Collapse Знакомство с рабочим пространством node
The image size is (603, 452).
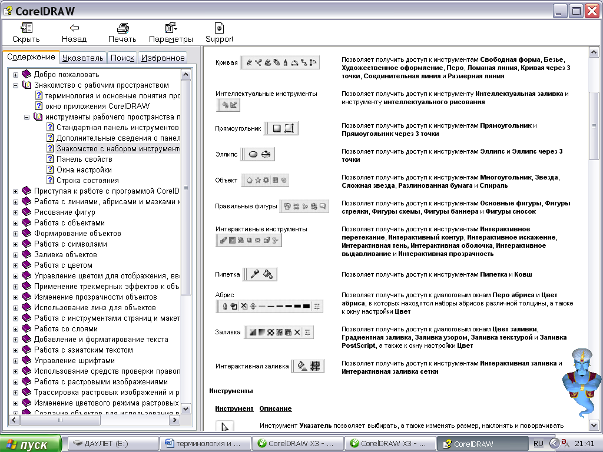pyautogui.click(x=15, y=85)
